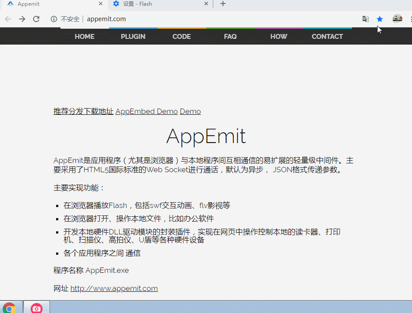Click the address bar URL appemit.com
This screenshot has height=313, width=412.
coord(106,19)
